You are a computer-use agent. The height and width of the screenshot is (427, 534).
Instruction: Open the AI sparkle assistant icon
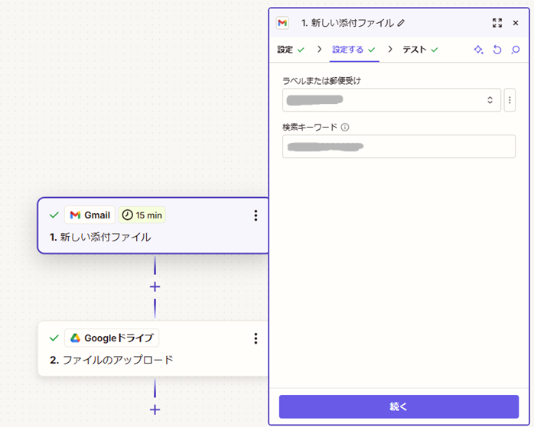click(478, 50)
